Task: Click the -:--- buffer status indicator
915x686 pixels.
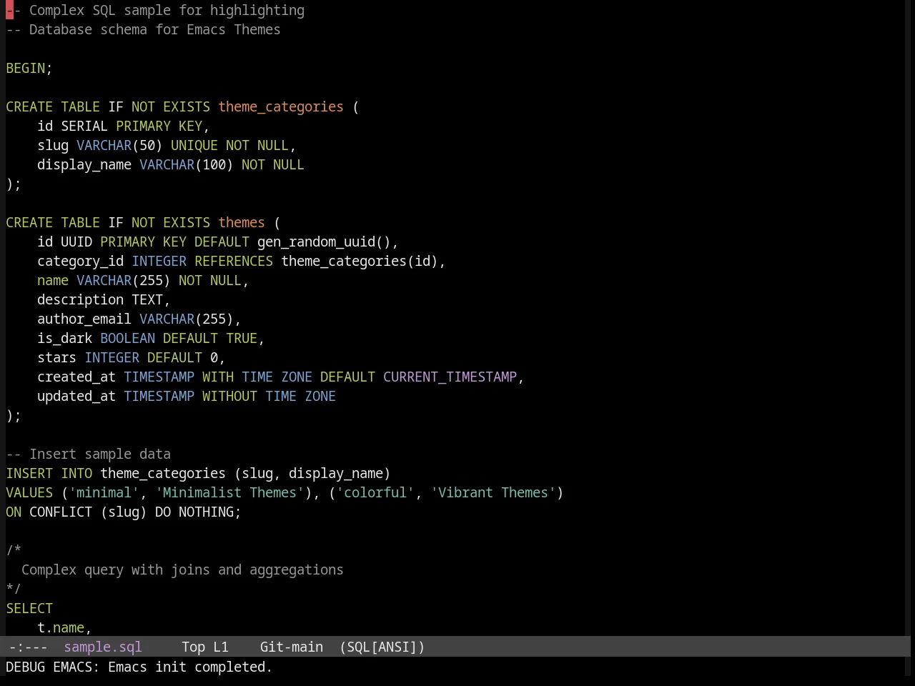Action: [29, 647]
